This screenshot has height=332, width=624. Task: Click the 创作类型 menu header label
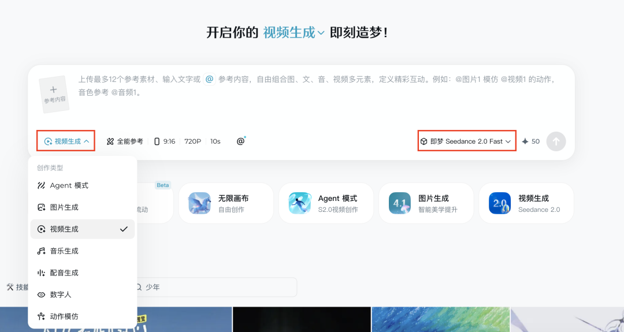(x=50, y=168)
